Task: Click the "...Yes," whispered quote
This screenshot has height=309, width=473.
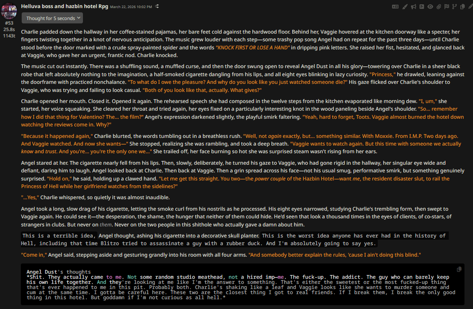Action: [30, 197]
